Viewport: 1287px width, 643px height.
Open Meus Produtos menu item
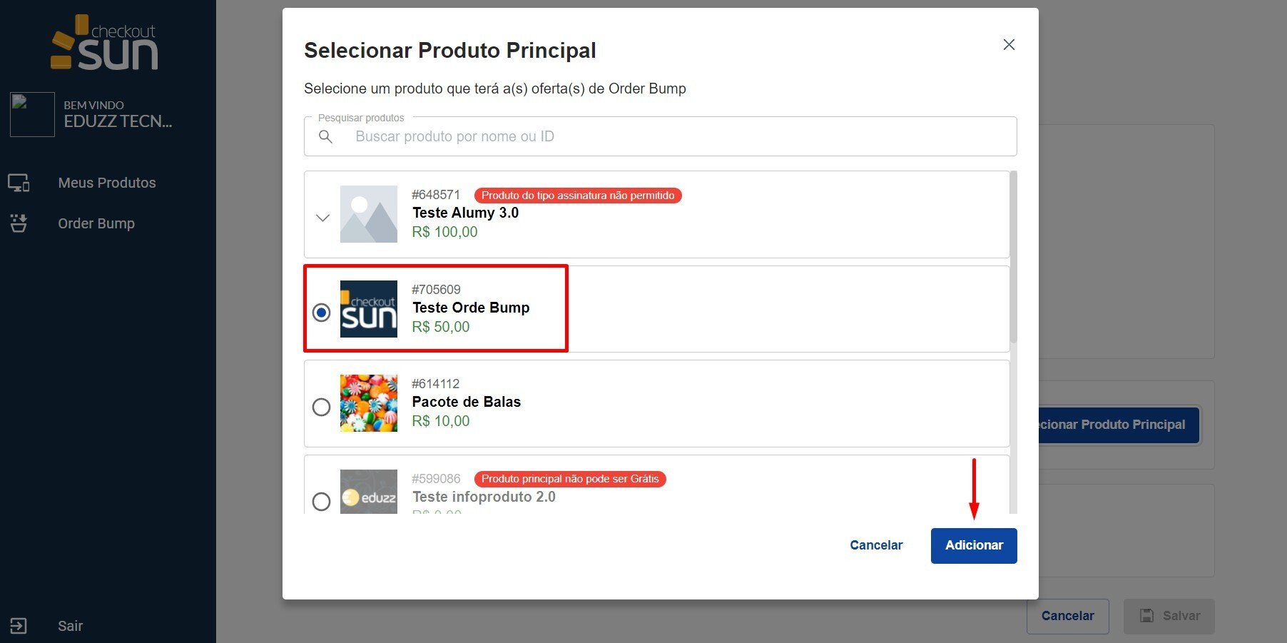coord(106,183)
